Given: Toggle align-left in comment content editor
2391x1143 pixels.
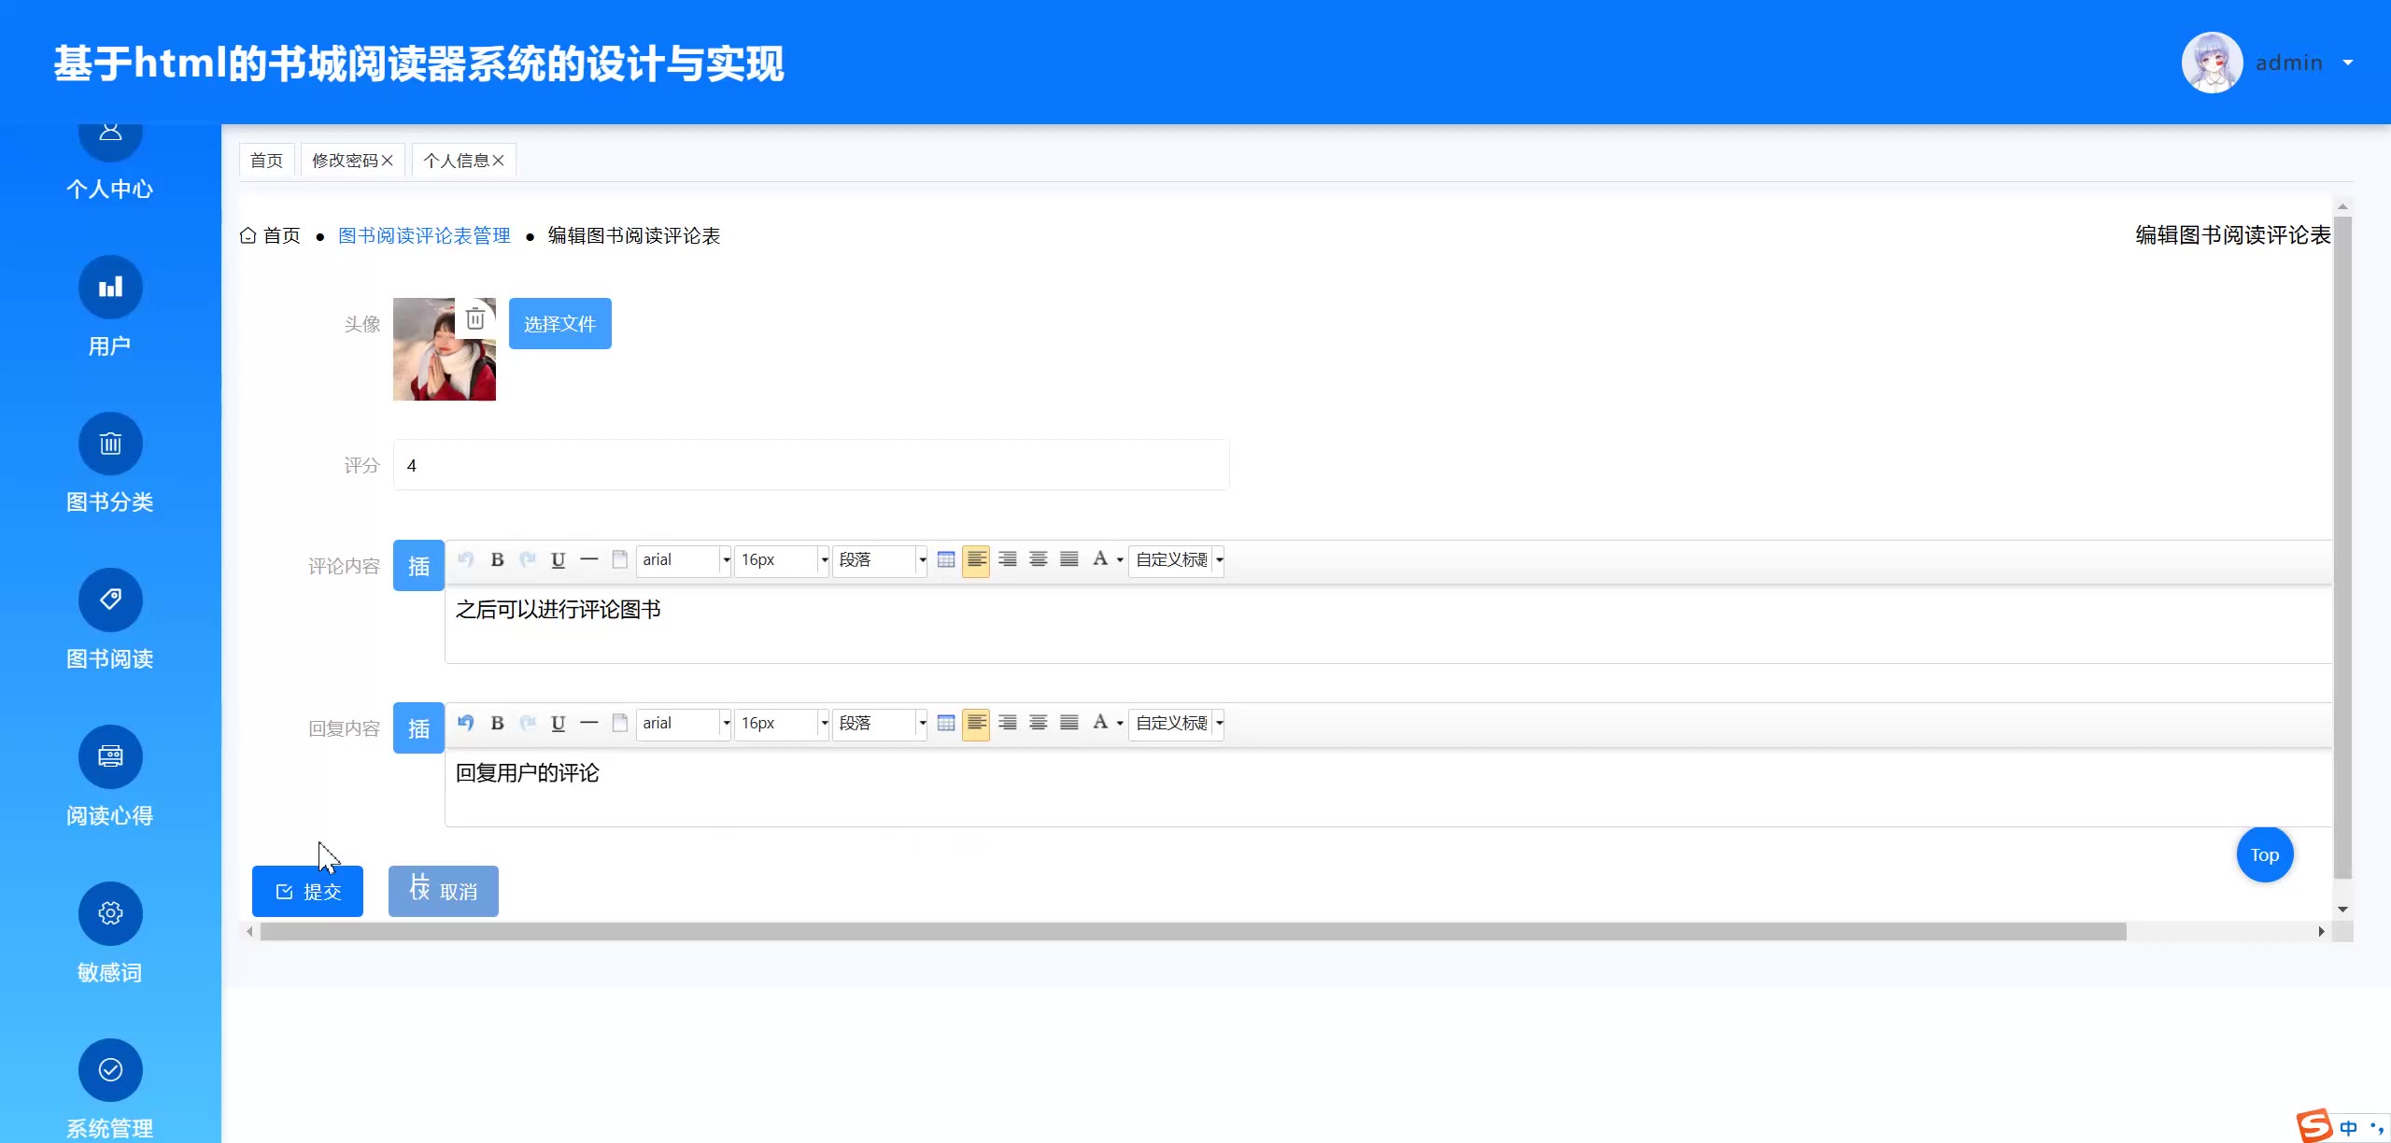Looking at the screenshot, I should pyautogui.click(x=976, y=559).
